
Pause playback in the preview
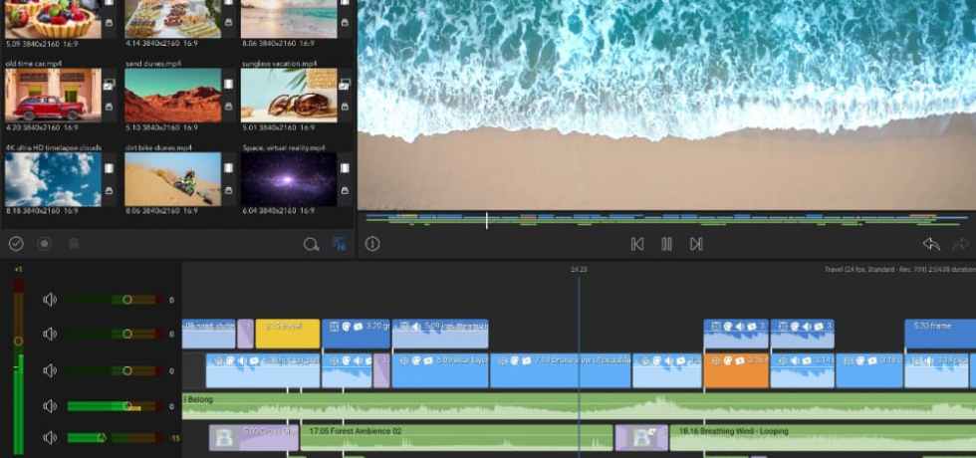pos(666,244)
